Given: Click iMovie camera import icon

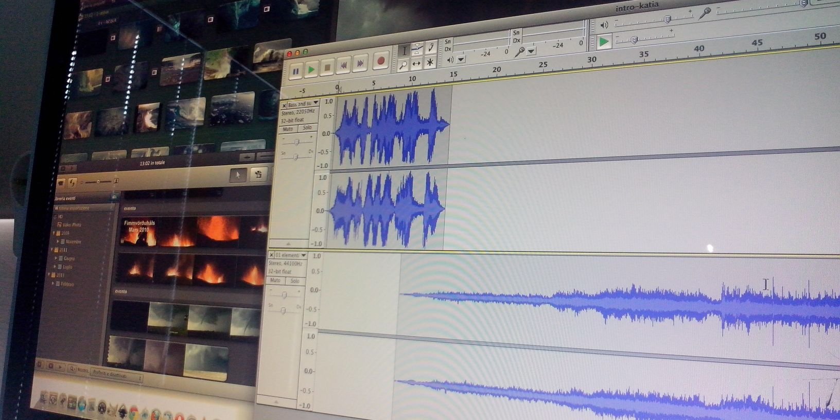Looking at the screenshot, I should [61, 183].
